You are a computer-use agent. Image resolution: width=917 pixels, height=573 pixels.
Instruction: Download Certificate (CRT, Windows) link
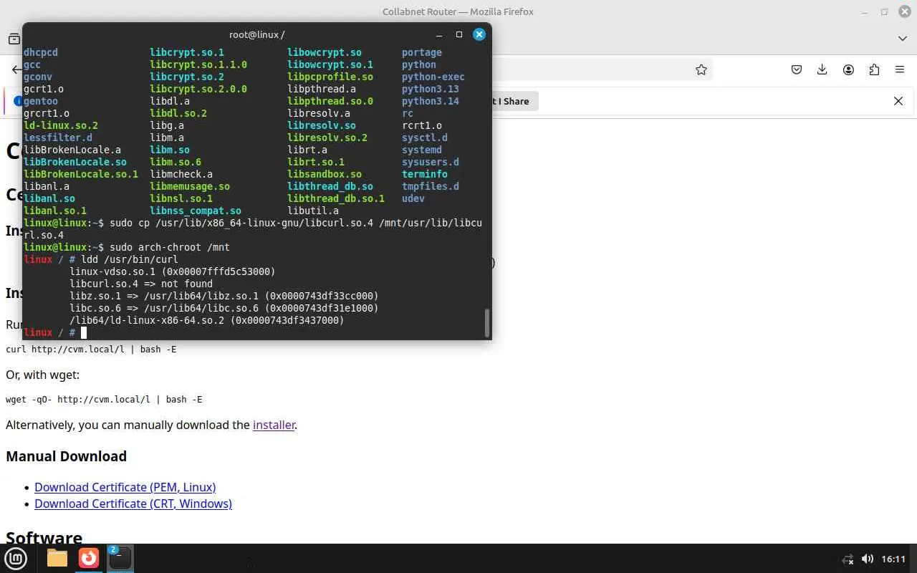coord(133,504)
